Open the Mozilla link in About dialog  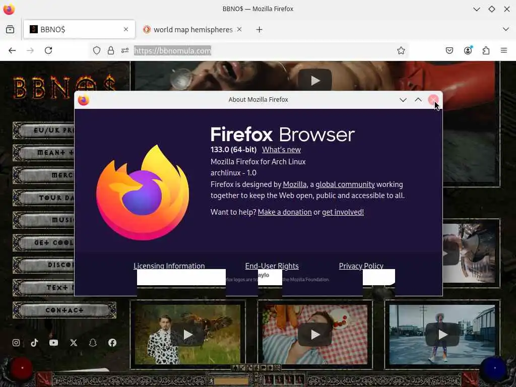tap(294, 184)
